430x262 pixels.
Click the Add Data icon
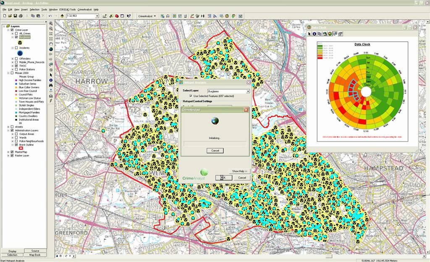(62, 16)
